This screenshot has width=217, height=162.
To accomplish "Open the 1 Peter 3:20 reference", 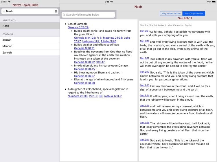I will (x=108, y=41).
